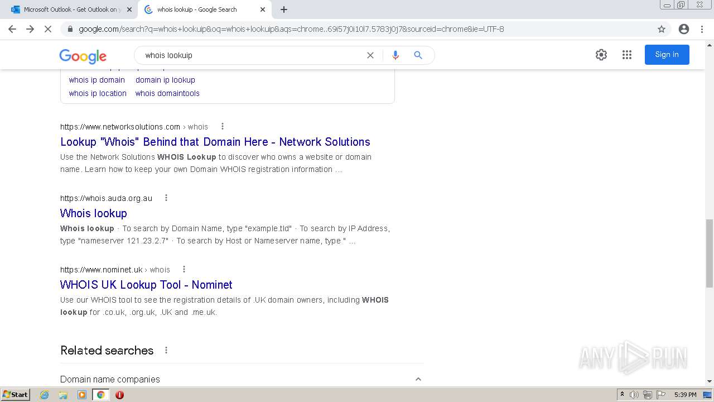
Task: Search for domain ip lookup
Action: (165, 80)
